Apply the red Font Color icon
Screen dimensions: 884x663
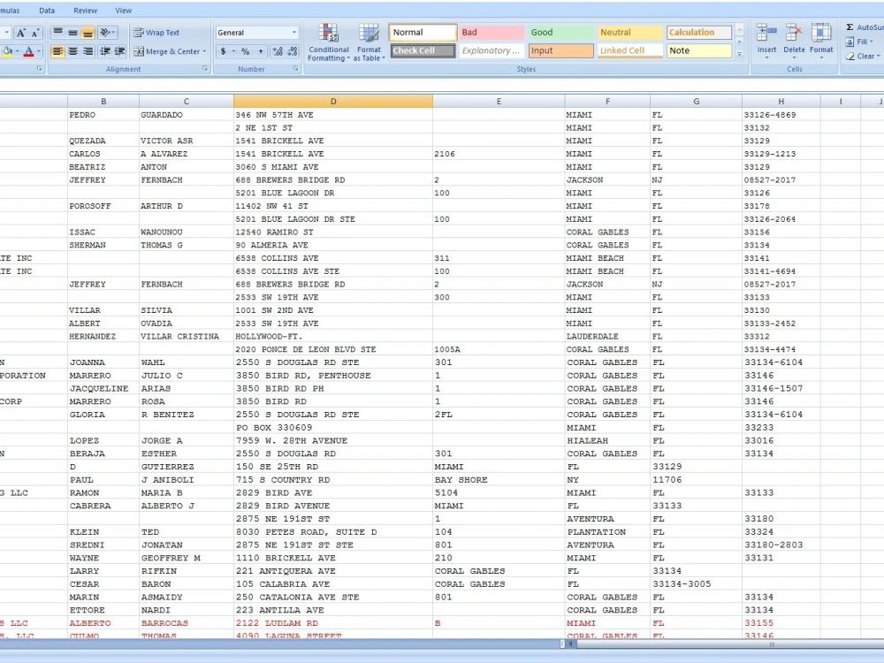click(29, 51)
